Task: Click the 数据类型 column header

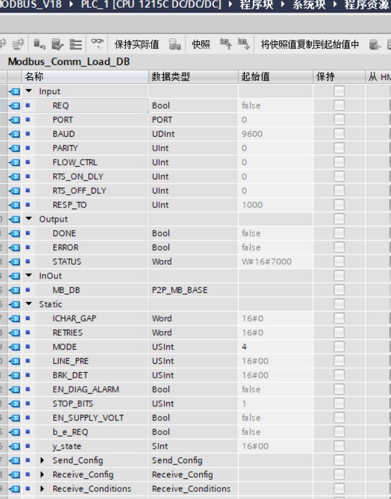Action: point(171,76)
